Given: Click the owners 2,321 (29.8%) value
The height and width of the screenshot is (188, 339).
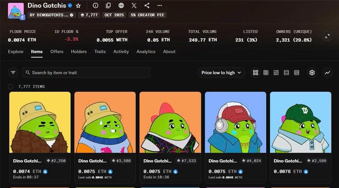Looking at the screenshot, I should click(x=294, y=40).
